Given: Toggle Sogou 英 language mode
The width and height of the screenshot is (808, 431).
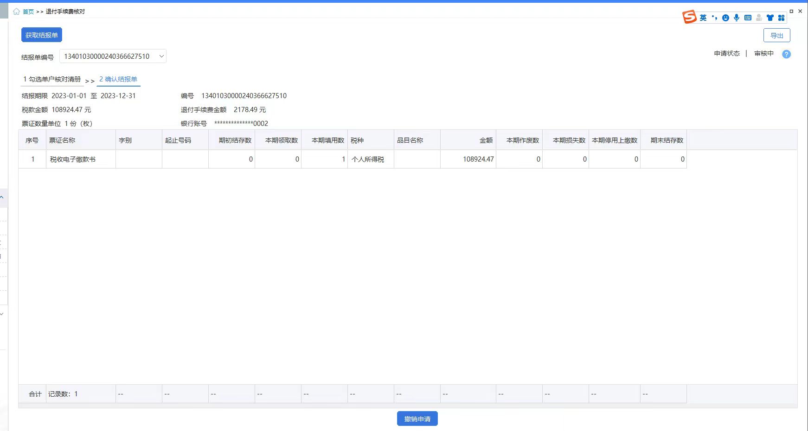Looking at the screenshot, I should coord(703,18).
